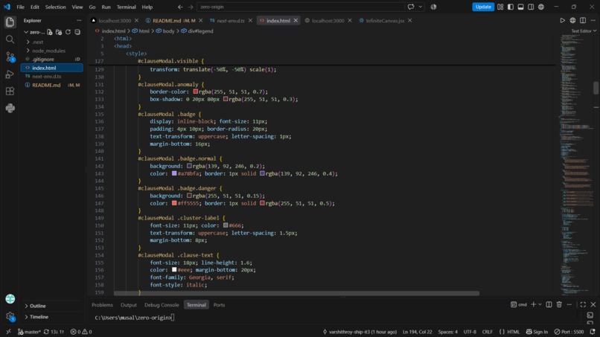Screen dimensions: 600x337
Task: Open the Explorer view in activity bar
Action: pyautogui.click(x=10, y=22)
